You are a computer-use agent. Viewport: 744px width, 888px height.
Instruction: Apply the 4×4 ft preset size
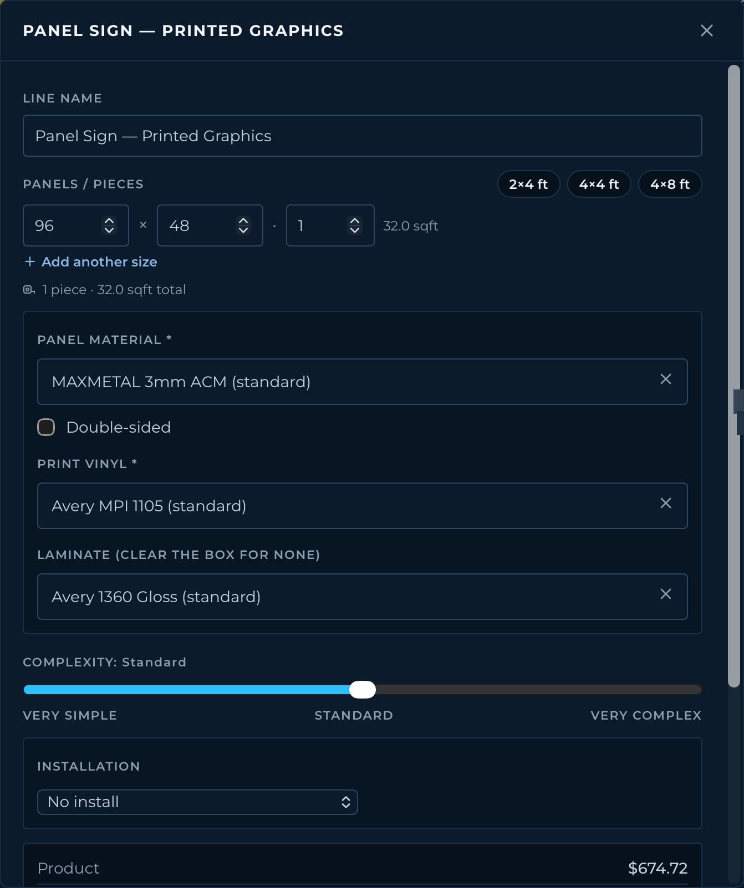[x=599, y=184]
